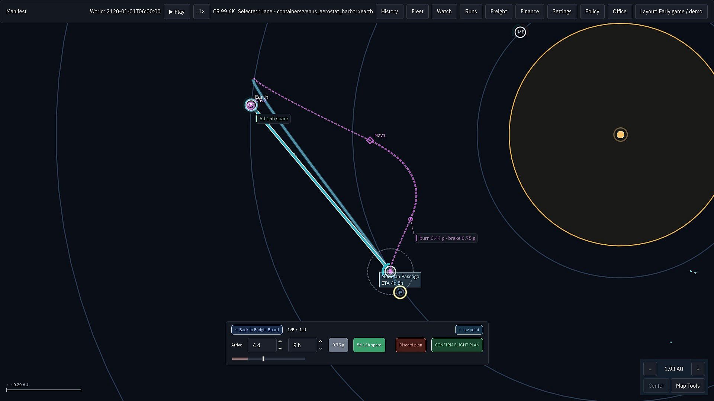Select the Sun at the orbit center
Screen dimensions: 714x401
(x=620, y=135)
